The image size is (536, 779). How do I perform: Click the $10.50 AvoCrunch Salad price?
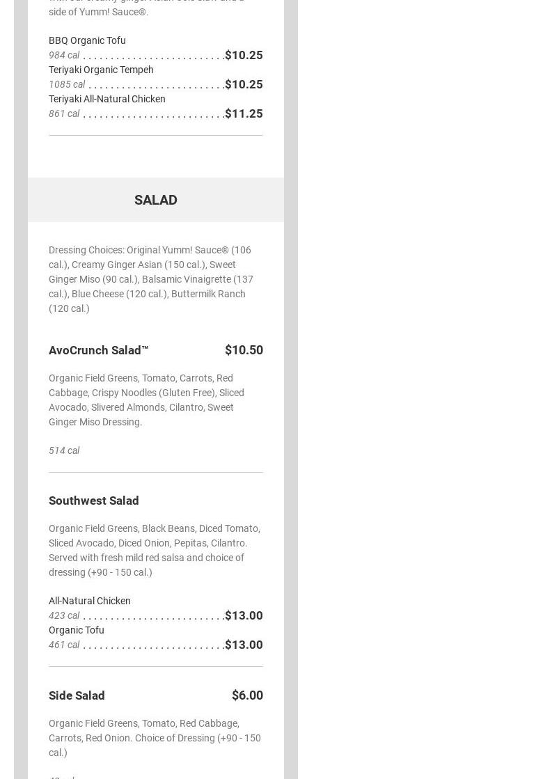(x=244, y=350)
